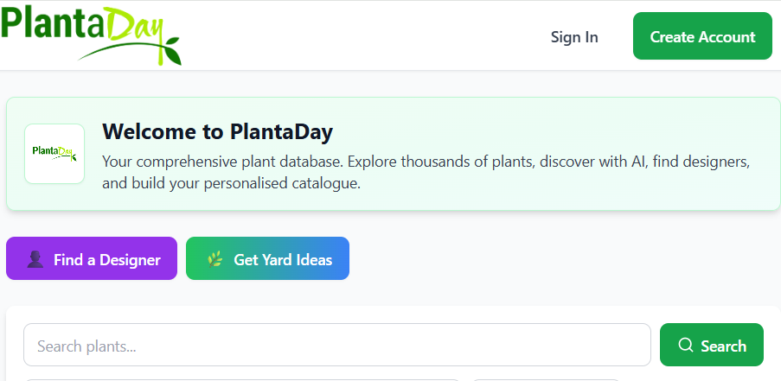This screenshot has width=781, height=381.
Task: Click the yellow-green 'Day' word in header logo
Action: 133,24
